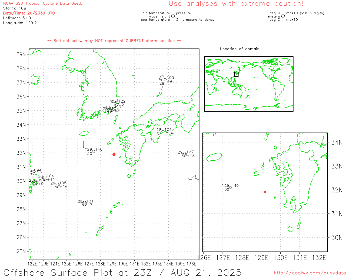Click the 30N label on the inset map

point(337,237)
